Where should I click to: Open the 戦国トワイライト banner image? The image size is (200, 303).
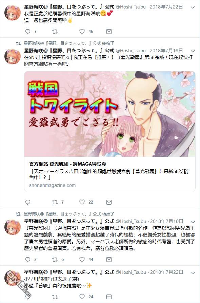[109, 114]
